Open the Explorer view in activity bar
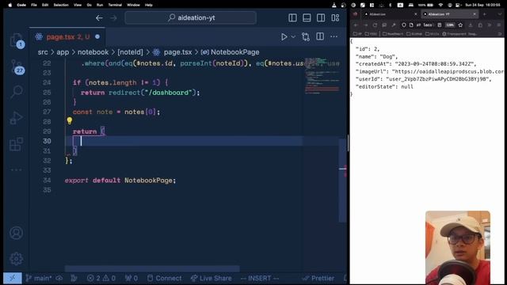 pyautogui.click(x=16, y=40)
